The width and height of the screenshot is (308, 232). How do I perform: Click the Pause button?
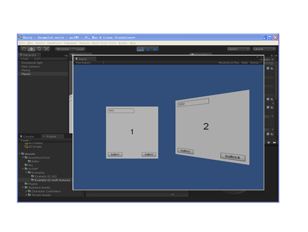click(147, 49)
